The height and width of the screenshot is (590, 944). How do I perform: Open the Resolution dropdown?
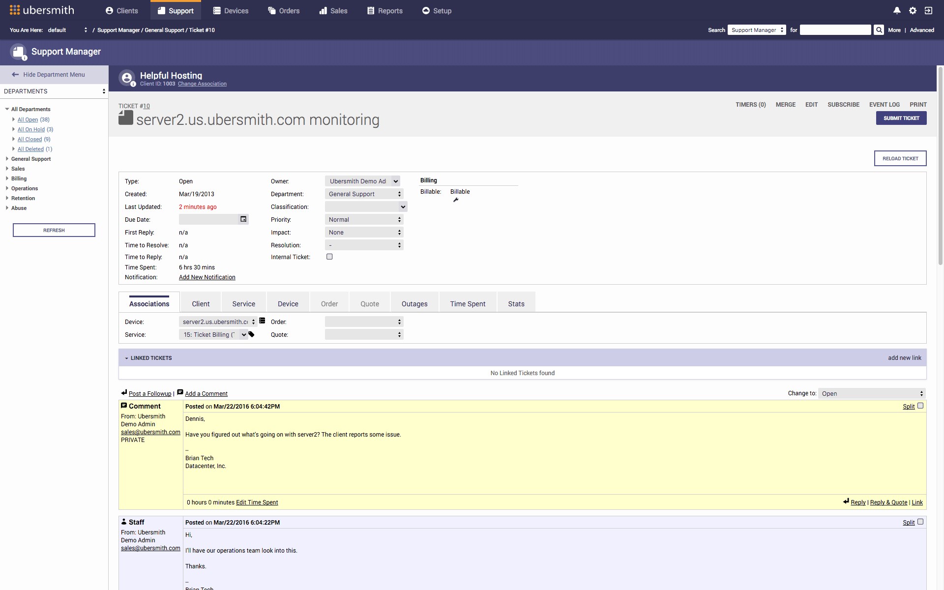point(364,245)
